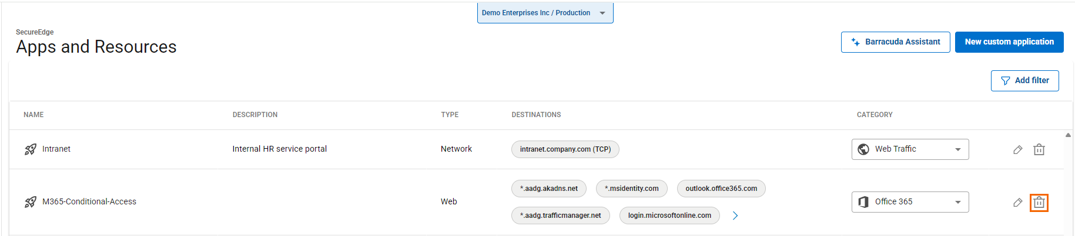
Task: Create a New custom application
Action: pyautogui.click(x=1009, y=42)
